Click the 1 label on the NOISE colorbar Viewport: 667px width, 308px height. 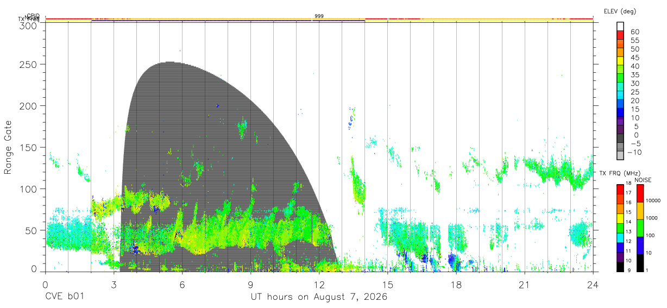pos(646,270)
